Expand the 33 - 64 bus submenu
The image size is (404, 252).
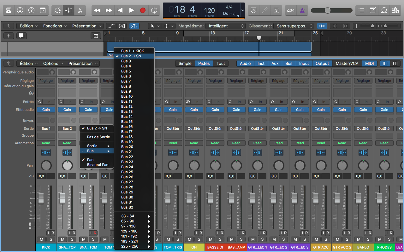134,216
